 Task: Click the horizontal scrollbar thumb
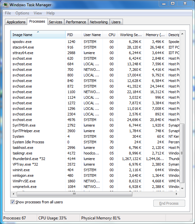pos(74,194)
